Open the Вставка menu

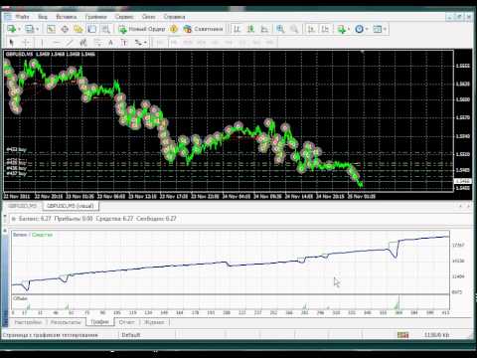tap(67, 17)
